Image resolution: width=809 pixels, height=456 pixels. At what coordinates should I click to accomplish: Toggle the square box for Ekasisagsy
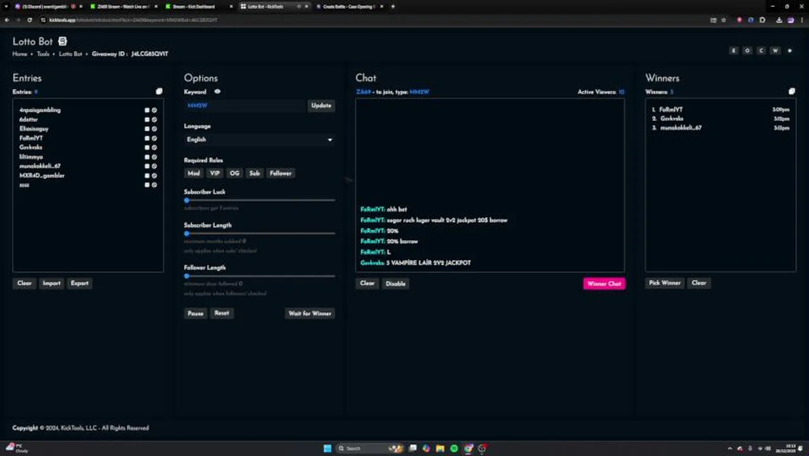pyautogui.click(x=147, y=129)
